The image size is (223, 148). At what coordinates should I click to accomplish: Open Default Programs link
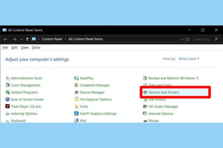tap(24, 92)
